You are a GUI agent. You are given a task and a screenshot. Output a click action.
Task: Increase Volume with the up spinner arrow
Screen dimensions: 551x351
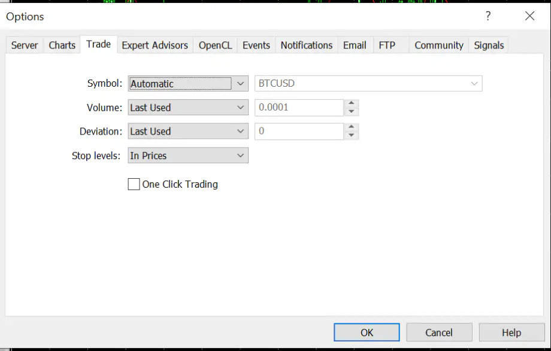pyautogui.click(x=352, y=103)
